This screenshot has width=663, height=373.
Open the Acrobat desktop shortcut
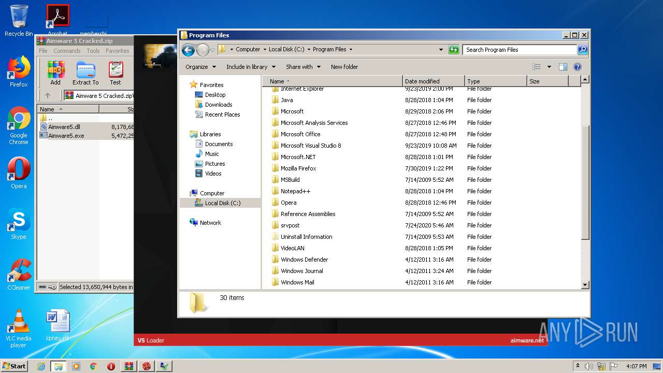[x=58, y=20]
